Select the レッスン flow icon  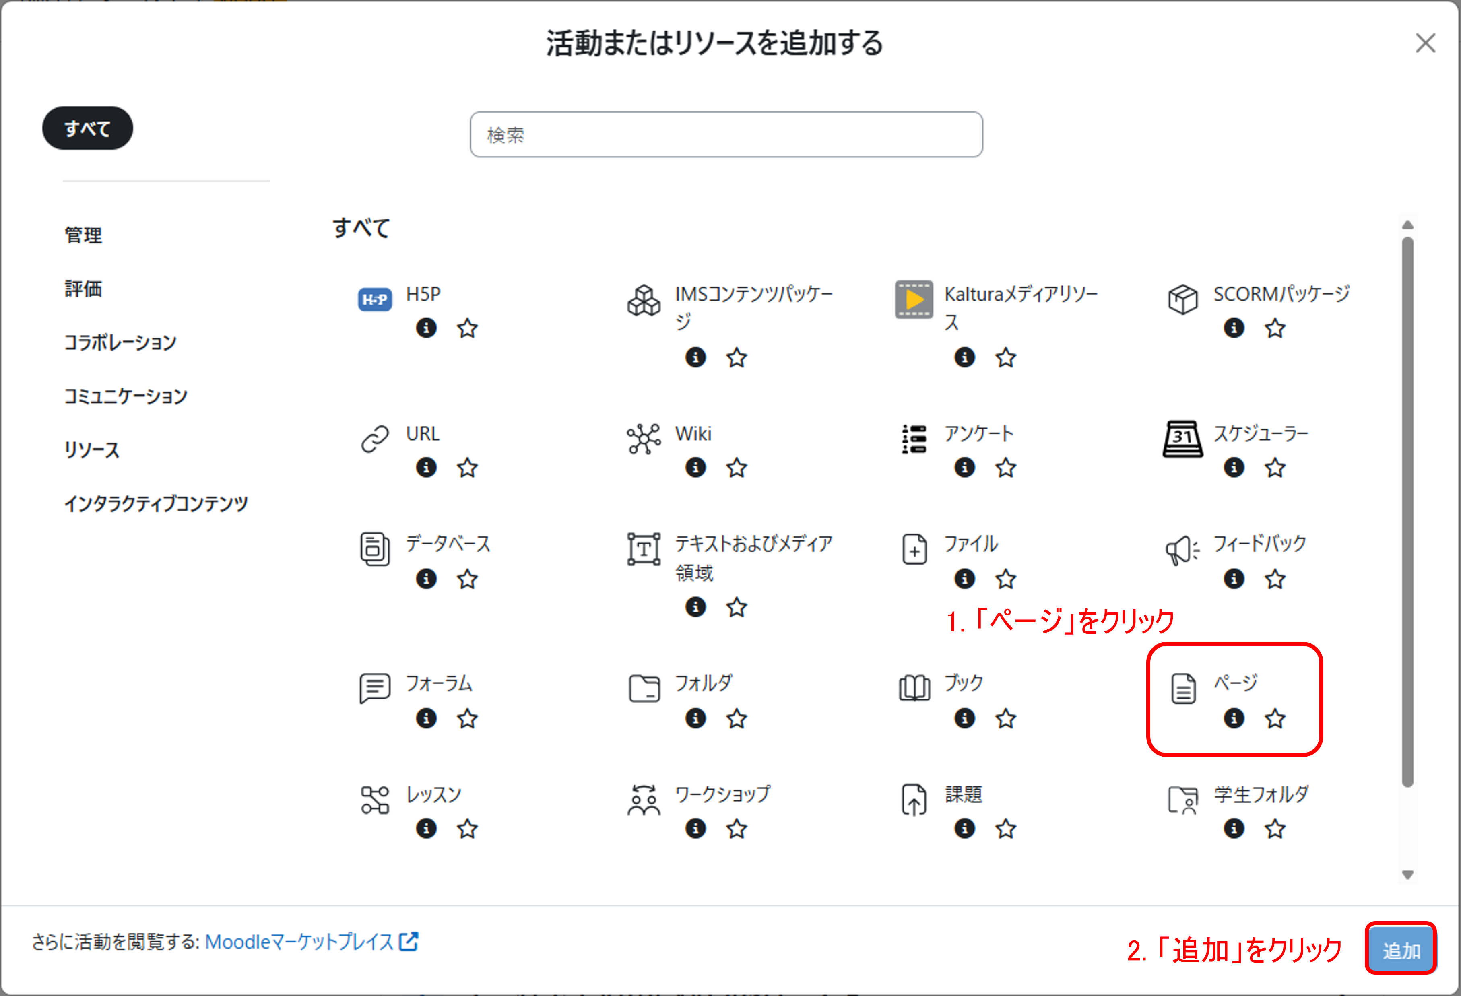tap(375, 800)
